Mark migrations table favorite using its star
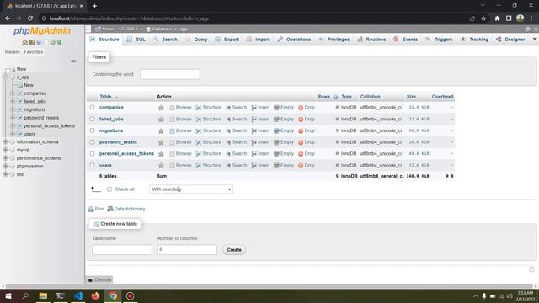The width and height of the screenshot is (539, 303). click(x=161, y=131)
